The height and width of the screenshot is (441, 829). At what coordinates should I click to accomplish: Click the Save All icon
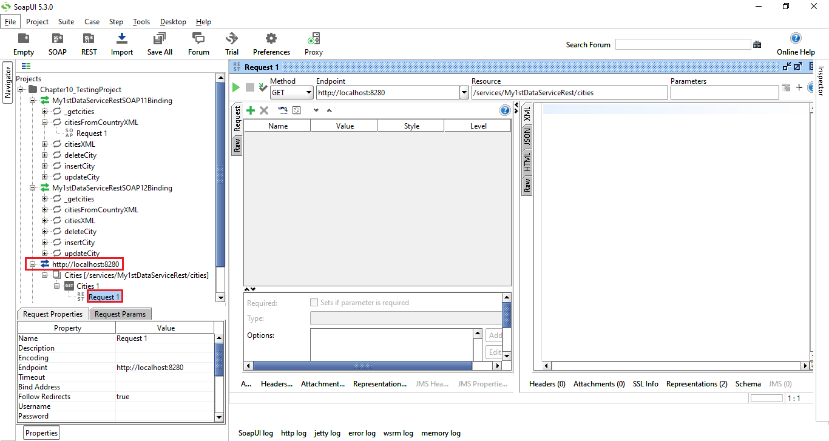(160, 39)
